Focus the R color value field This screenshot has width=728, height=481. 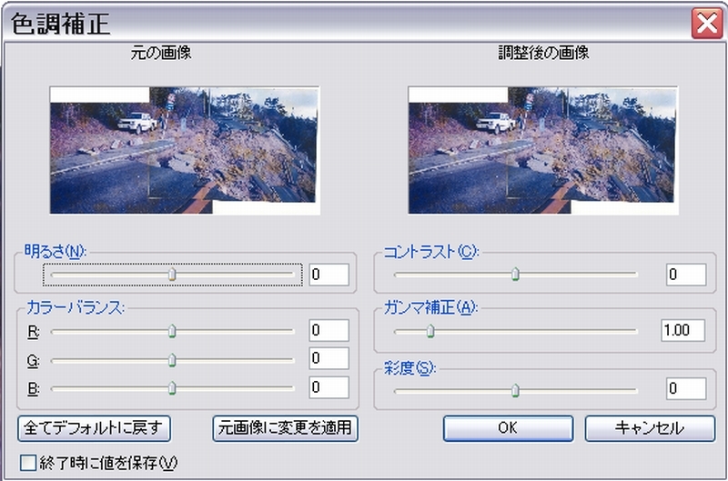point(329,330)
